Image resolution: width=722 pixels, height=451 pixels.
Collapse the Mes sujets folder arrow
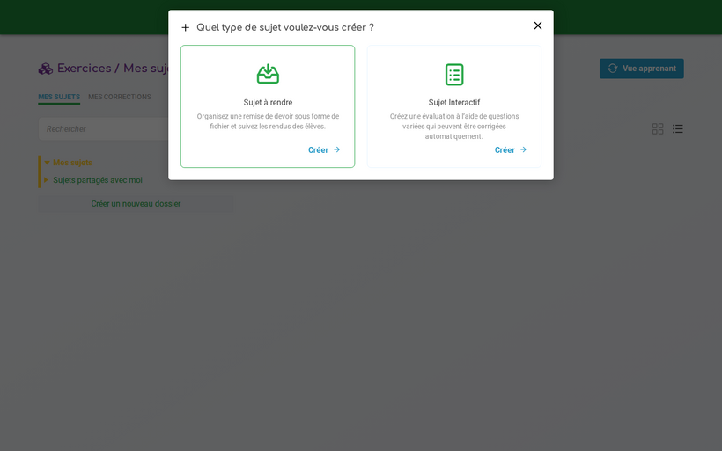pos(47,163)
